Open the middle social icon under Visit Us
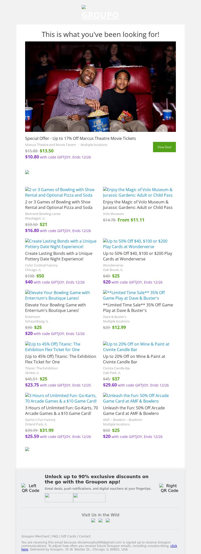This screenshot has height=554, width=201. pyautogui.click(x=100, y=520)
